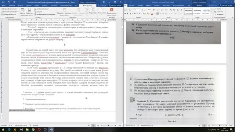Image resolution: width=235 pixels, height=132 pixels.
Task: Decrease indent in the right Word window
Action: pyautogui.click(x=171, y=10)
